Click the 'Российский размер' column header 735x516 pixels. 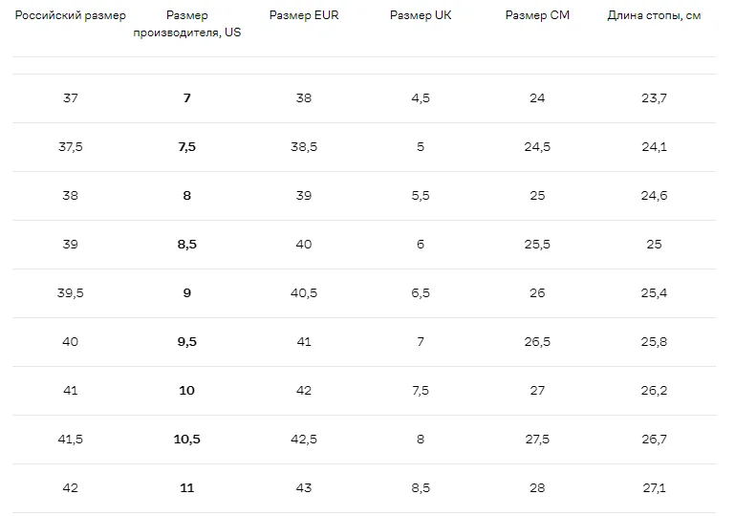pyautogui.click(x=71, y=15)
